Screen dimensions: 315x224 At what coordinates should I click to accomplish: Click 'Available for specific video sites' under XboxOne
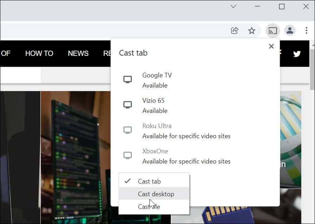186,161
